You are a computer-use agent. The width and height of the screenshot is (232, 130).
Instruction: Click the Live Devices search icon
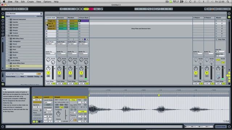41,14
